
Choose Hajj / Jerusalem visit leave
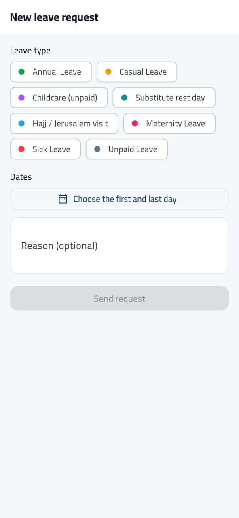(64, 123)
